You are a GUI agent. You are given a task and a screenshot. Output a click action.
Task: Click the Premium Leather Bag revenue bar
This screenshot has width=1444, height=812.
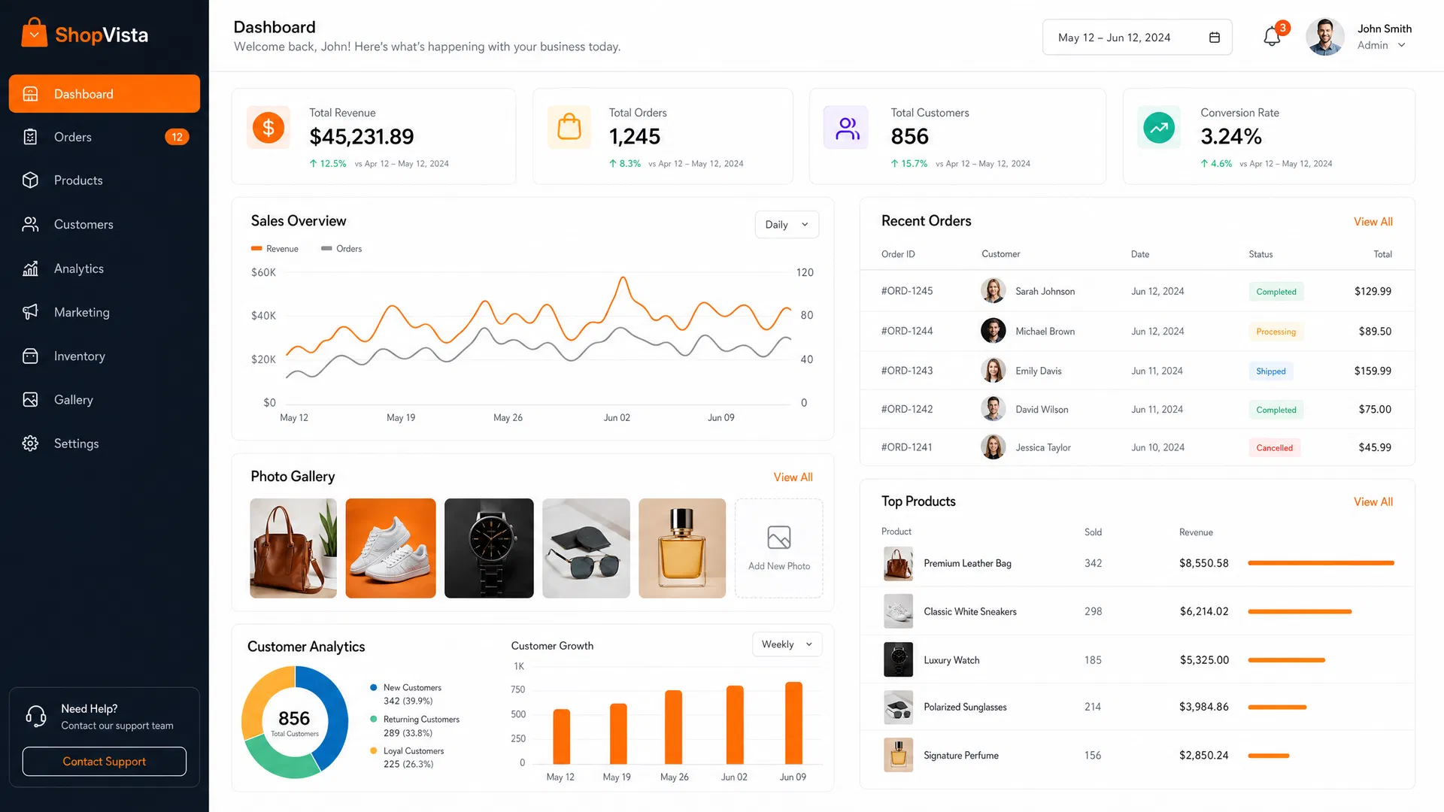tap(1321, 563)
